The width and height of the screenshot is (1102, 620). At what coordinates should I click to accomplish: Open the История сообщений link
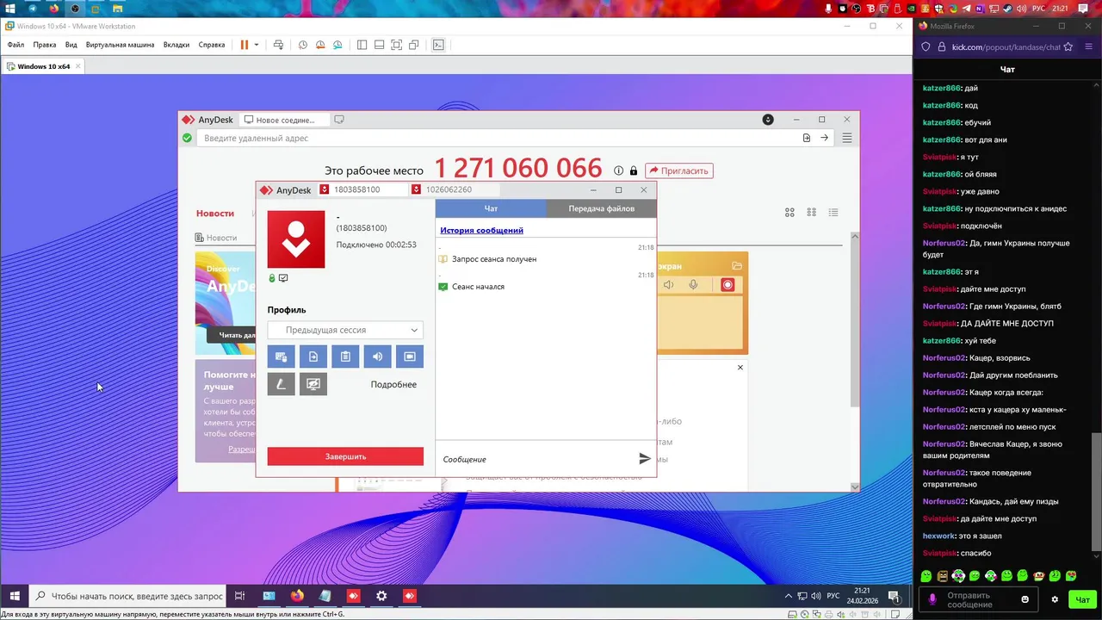[x=481, y=230]
